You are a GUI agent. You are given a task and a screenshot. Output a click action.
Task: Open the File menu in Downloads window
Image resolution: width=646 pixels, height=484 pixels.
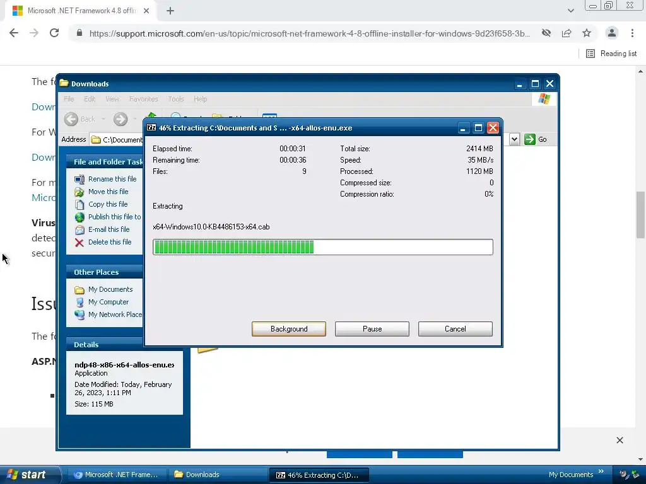(69, 99)
